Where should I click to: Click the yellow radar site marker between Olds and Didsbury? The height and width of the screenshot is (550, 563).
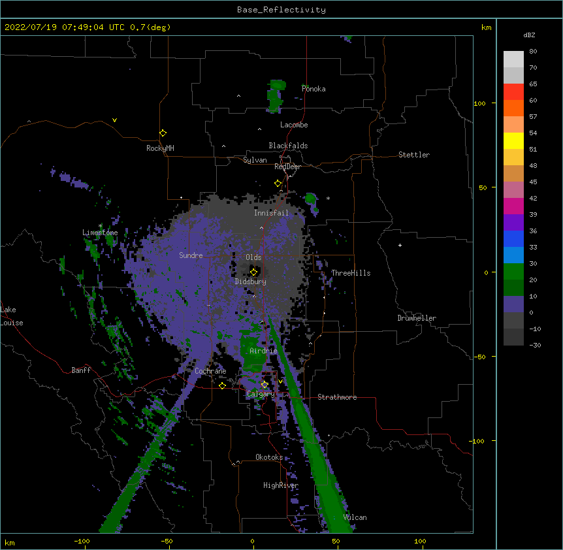coord(253,272)
